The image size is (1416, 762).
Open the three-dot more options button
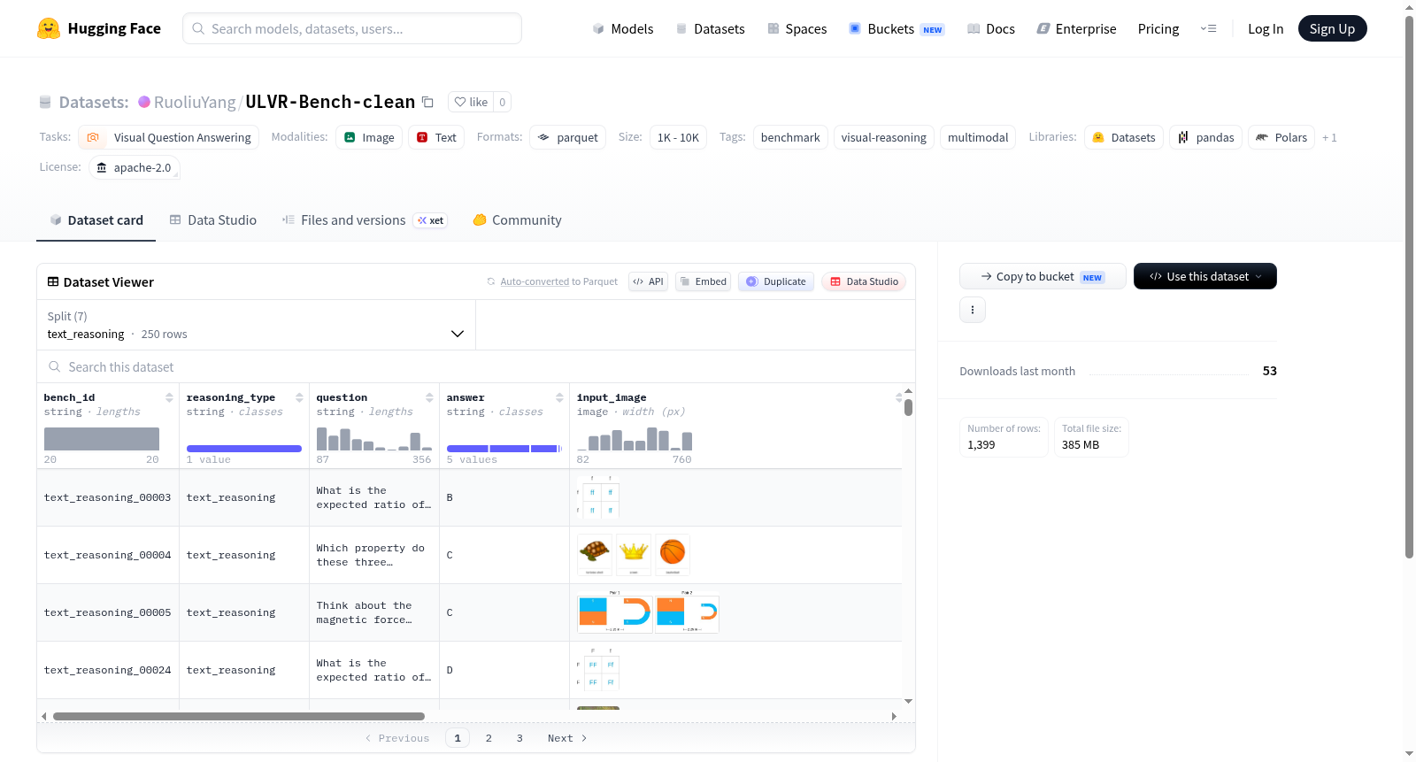click(973, 310)
